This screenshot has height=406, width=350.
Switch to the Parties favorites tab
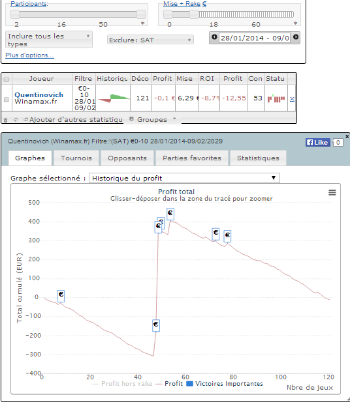pyautogui.click(x=192, y=158)
